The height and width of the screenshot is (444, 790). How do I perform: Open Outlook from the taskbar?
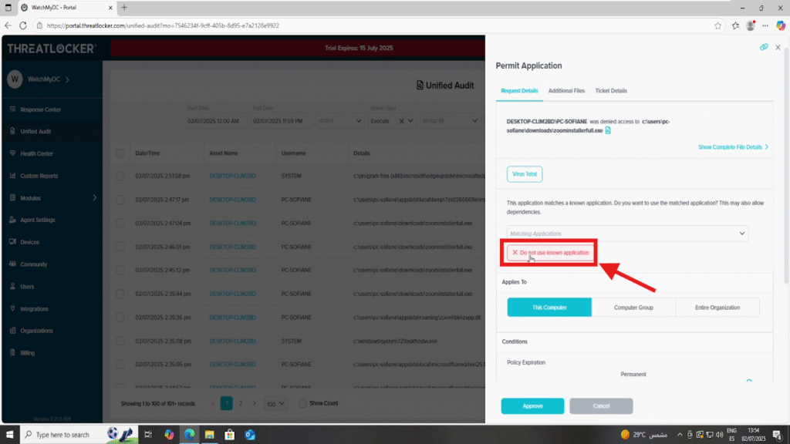250,435
